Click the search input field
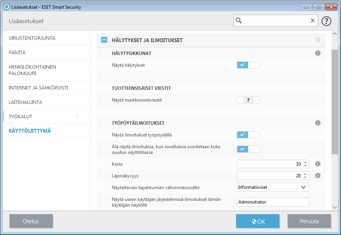Image resolution: width=341 pixels, height=235 pixels. pos(275,21)
